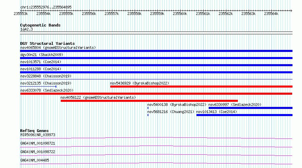Image resolution: width=302 pixels, height=168 pixels.
Task: Select the blue bar below nsv6330997
Action: click(x=250, y=108)
